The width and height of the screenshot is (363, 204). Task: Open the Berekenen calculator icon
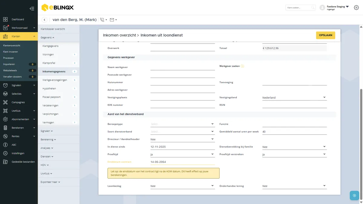pos(5,128)
